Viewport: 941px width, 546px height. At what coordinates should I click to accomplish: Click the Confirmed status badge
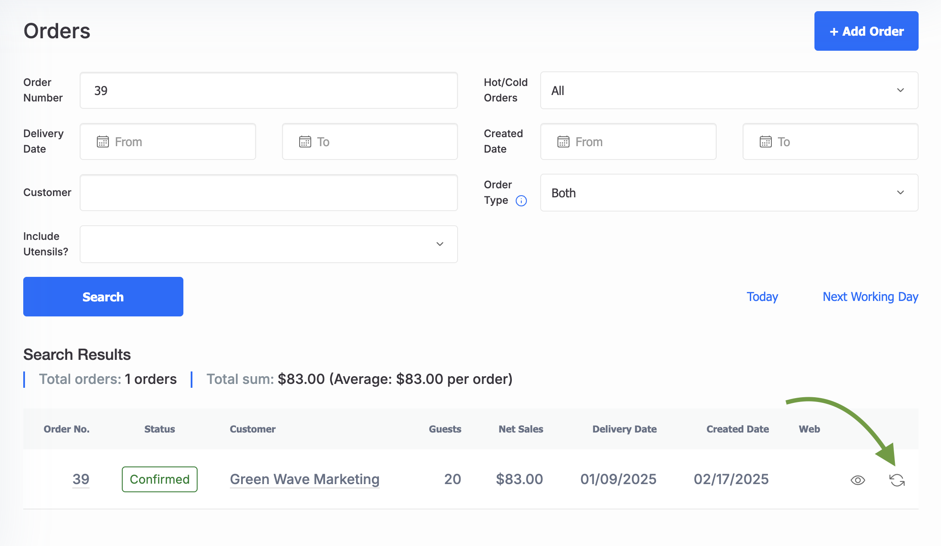[160, 479]
